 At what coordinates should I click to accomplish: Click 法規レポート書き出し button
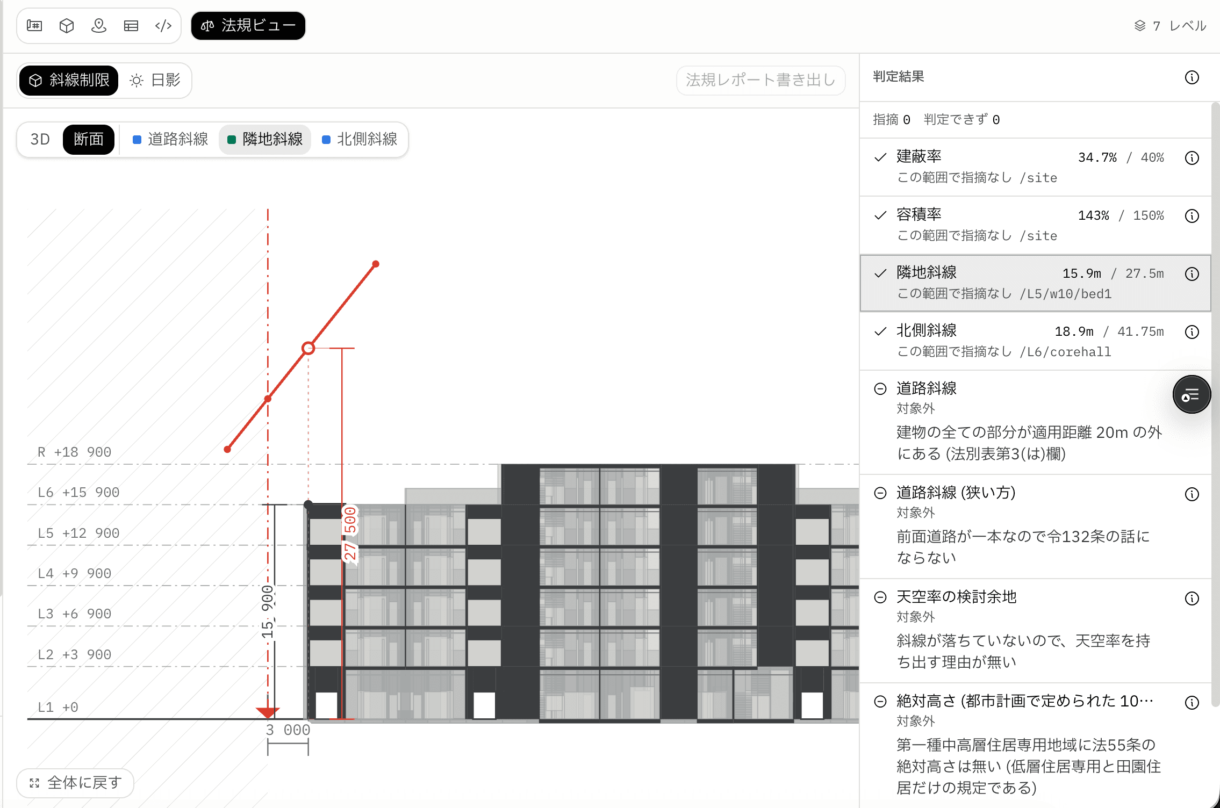pos(760,80)
